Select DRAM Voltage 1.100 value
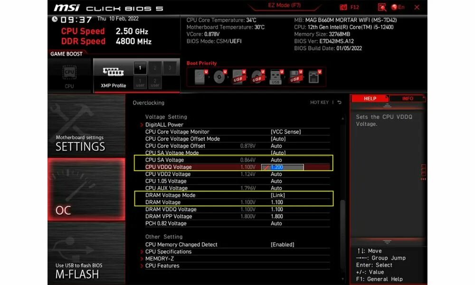475x285 pixels. pos(277,202)
